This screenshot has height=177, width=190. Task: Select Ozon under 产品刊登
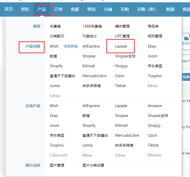coord(120,76)
